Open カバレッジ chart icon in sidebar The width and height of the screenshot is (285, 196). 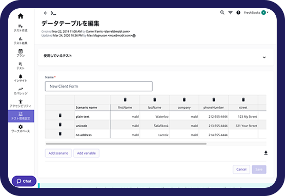[x=21, y=89]
